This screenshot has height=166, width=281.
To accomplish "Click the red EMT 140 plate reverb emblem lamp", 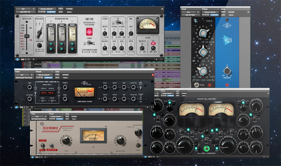I will click(x=89, y=32).
